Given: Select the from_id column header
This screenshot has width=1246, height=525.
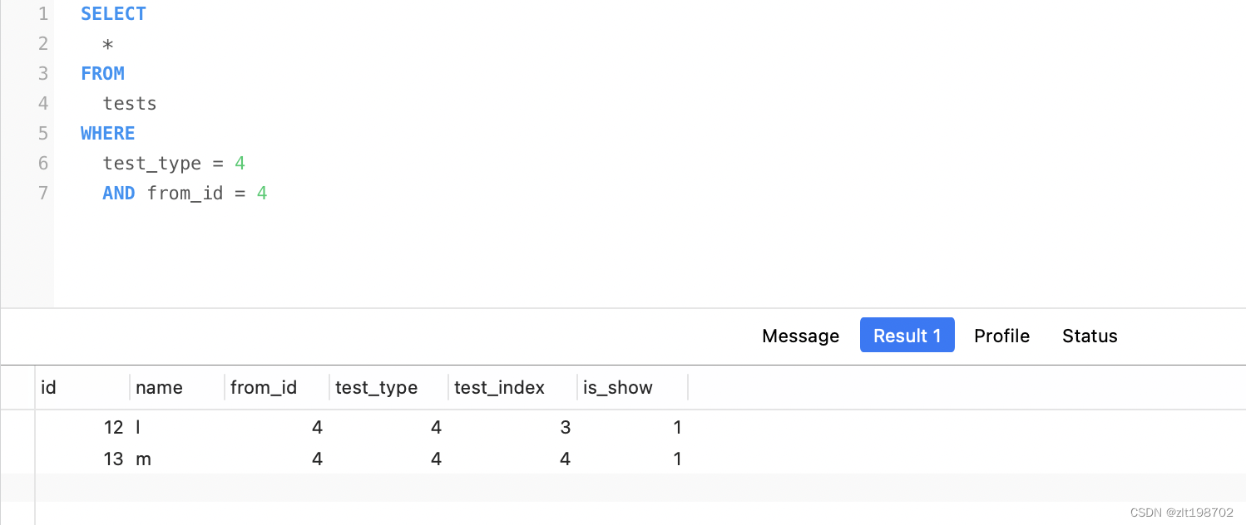Looking at the screenshot, I should point(263,387).
